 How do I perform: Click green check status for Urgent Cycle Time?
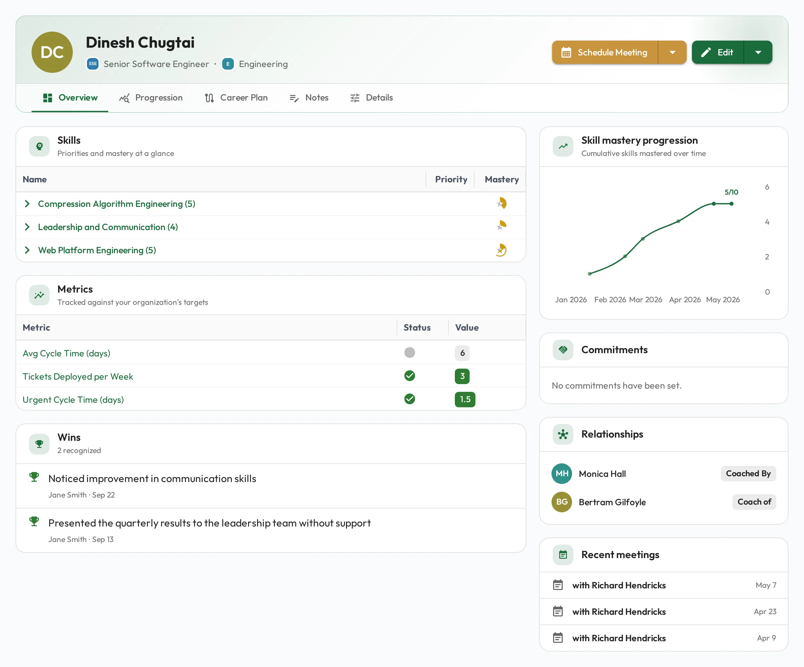[x=410, y=399]
